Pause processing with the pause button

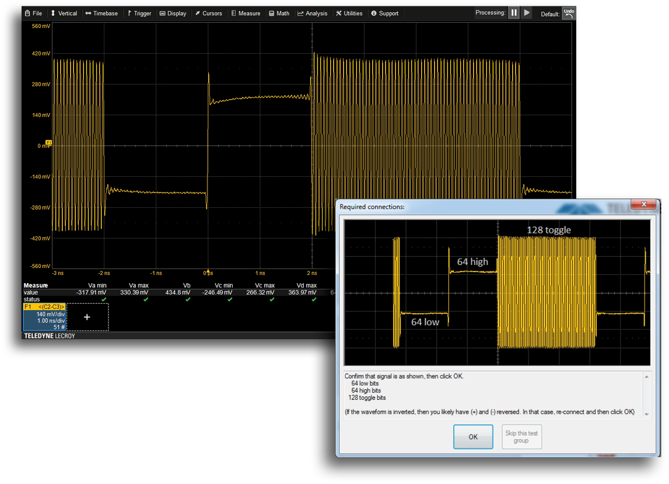click(x=513, y=13)
